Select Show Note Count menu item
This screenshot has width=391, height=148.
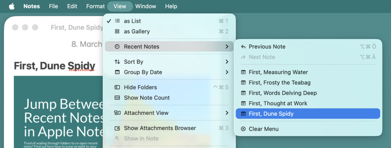[169, 98]
